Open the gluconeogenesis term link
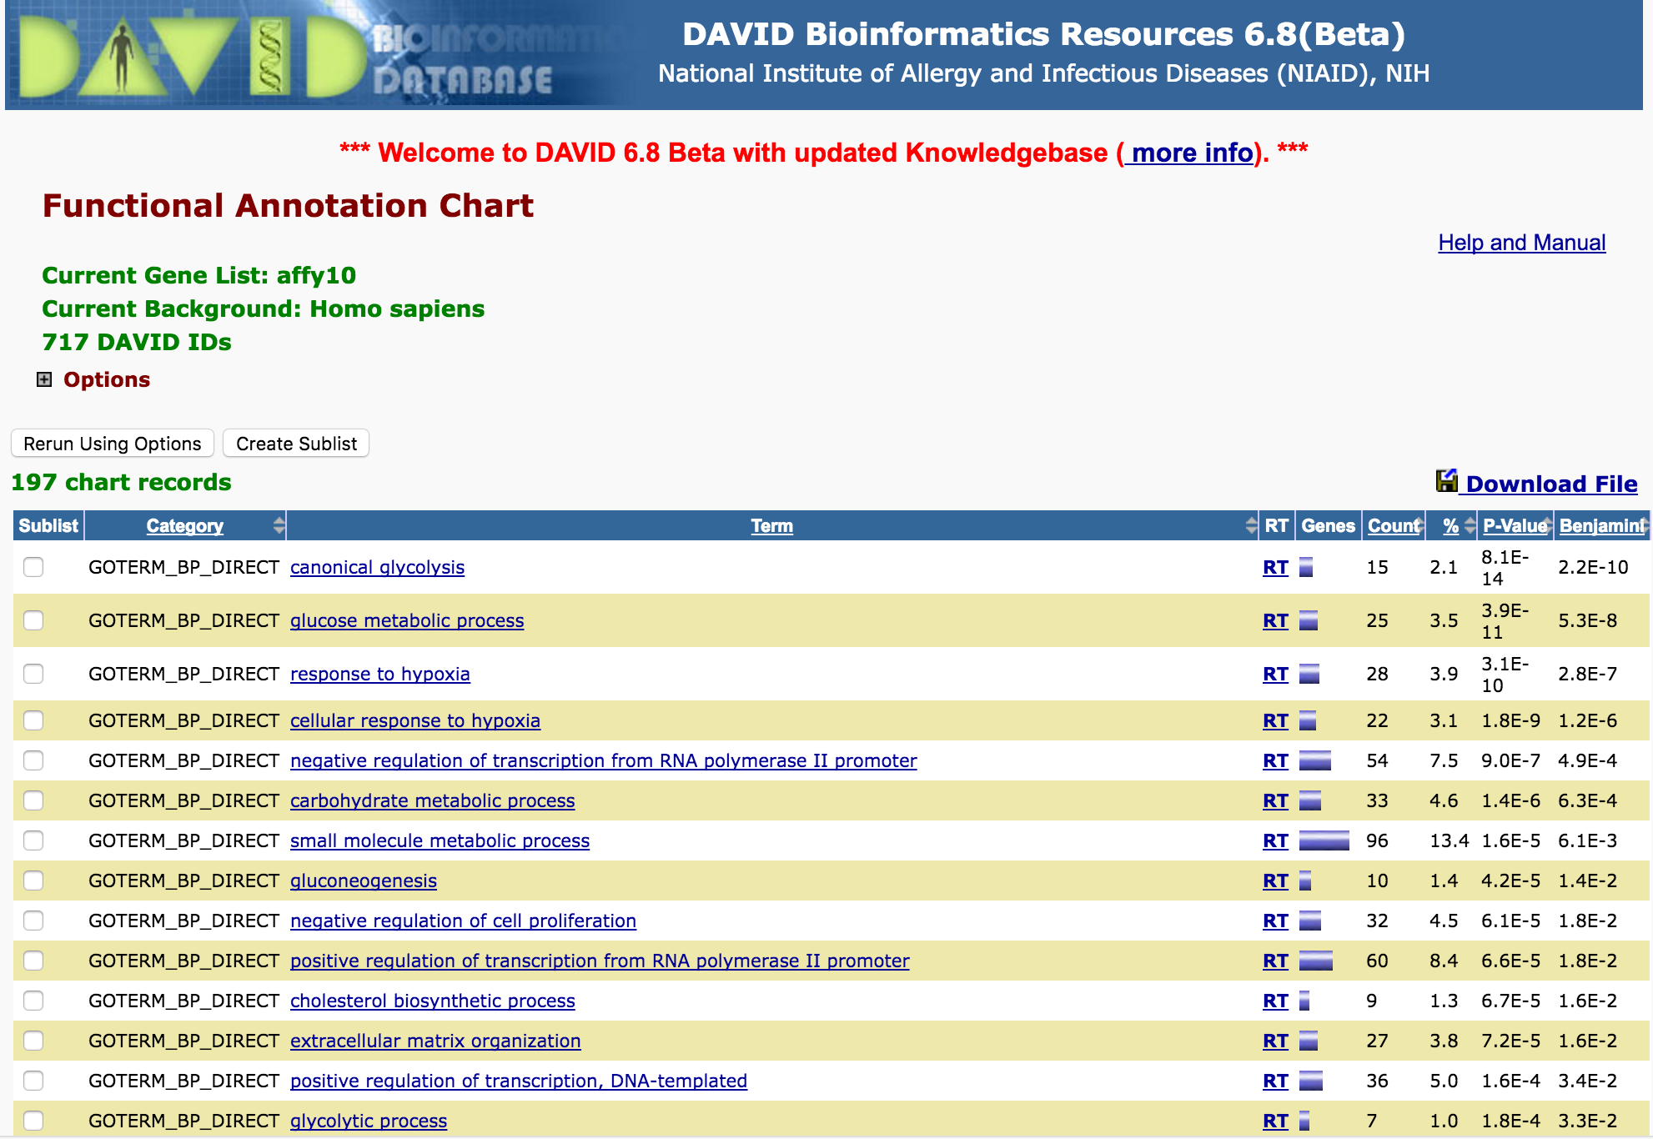 [364, 881]
